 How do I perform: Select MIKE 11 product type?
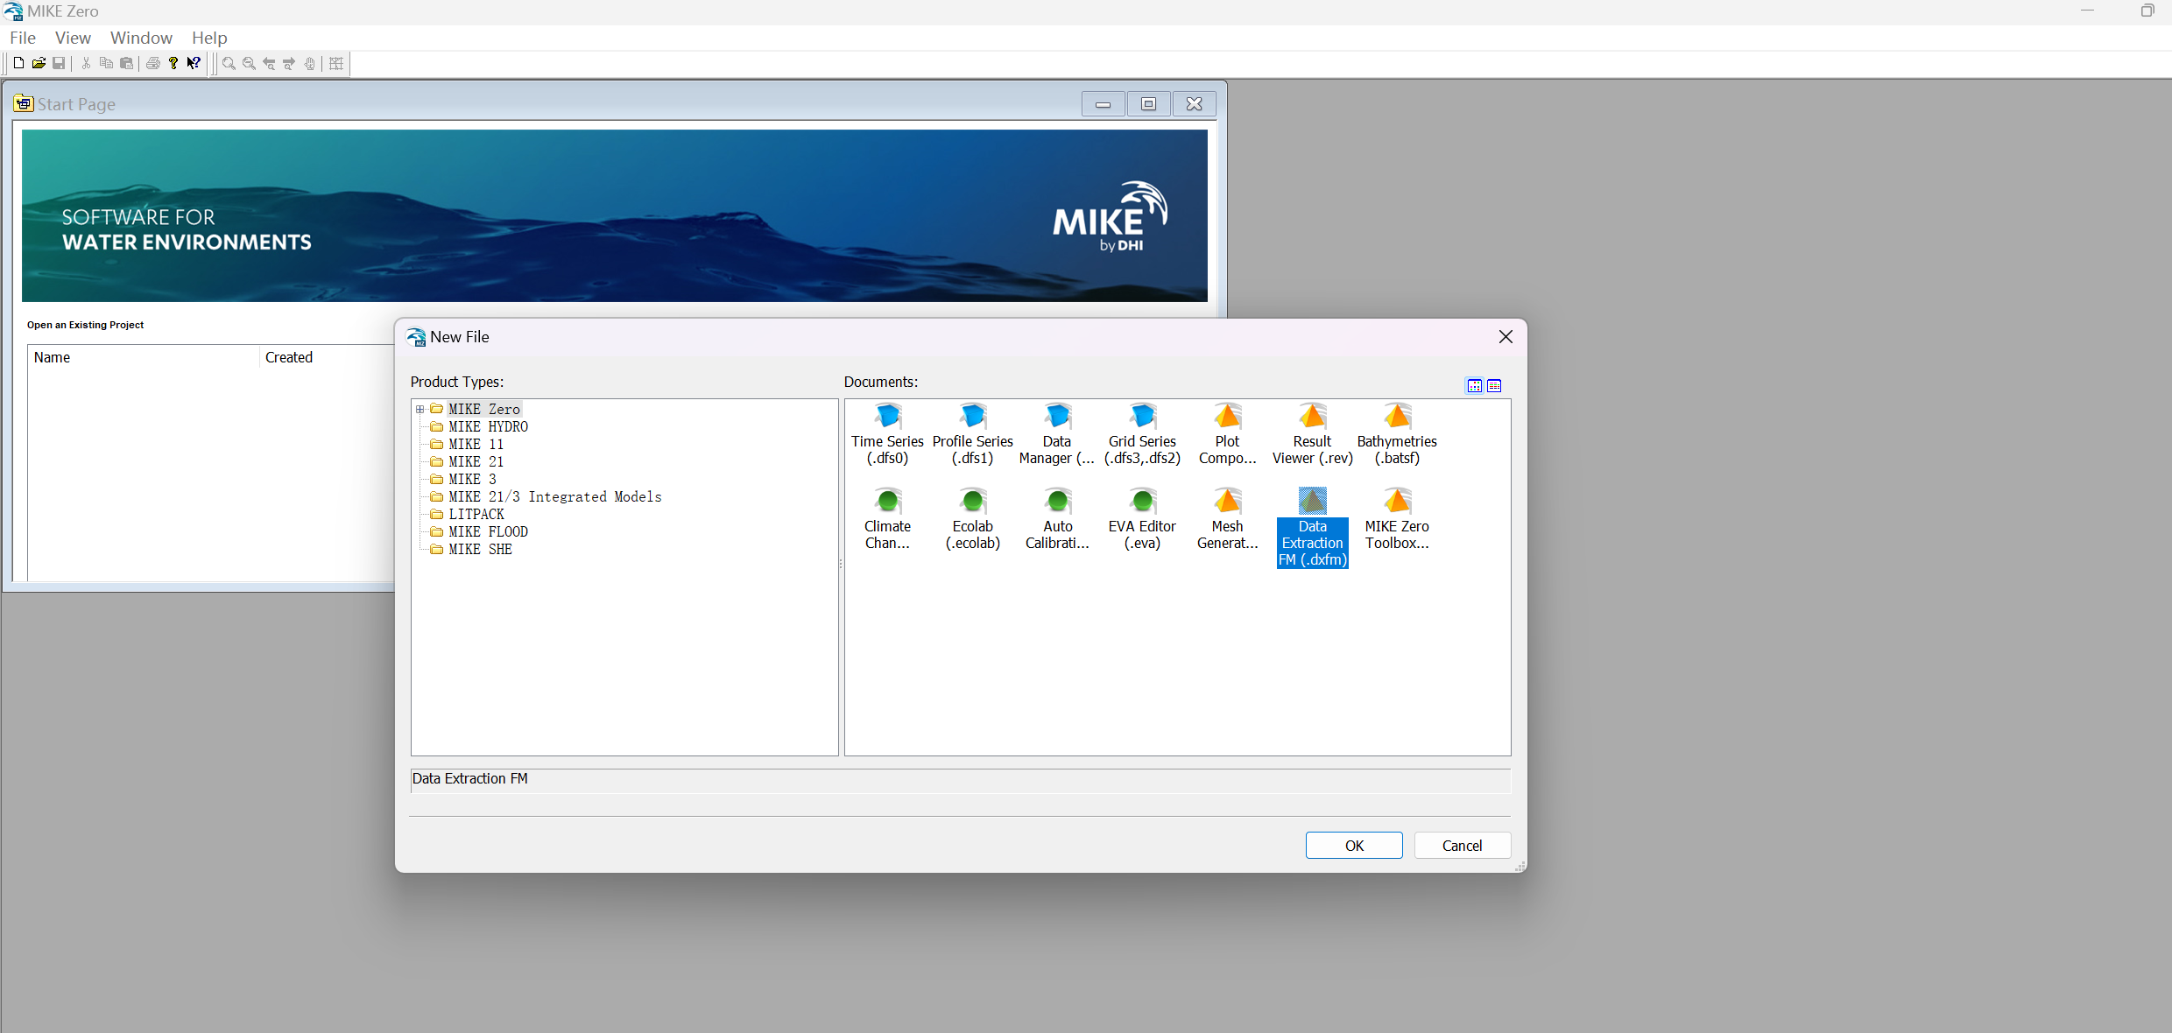pos(476,444)
